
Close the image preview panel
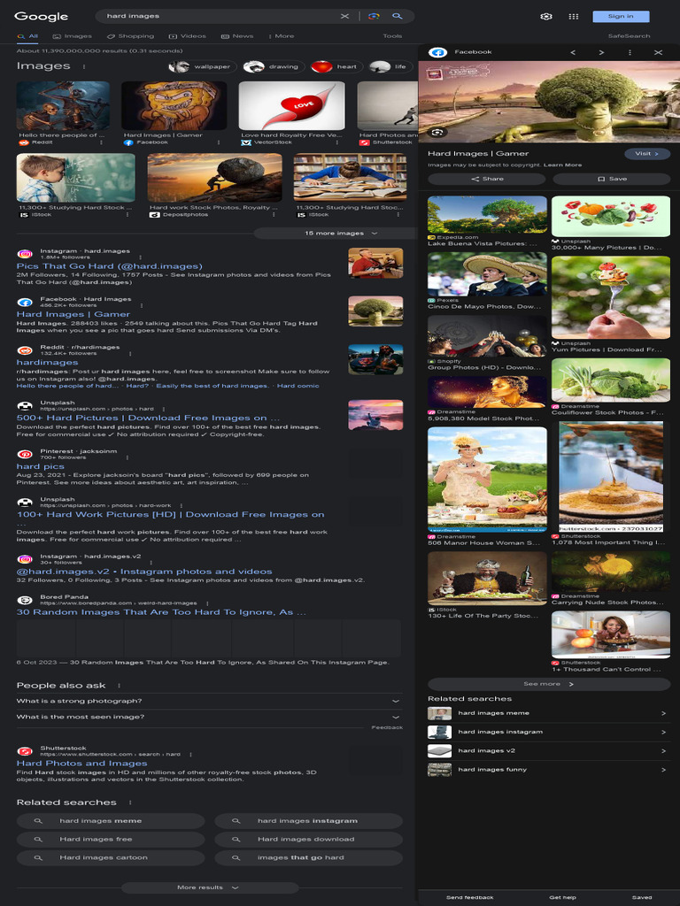click(658, 52)
